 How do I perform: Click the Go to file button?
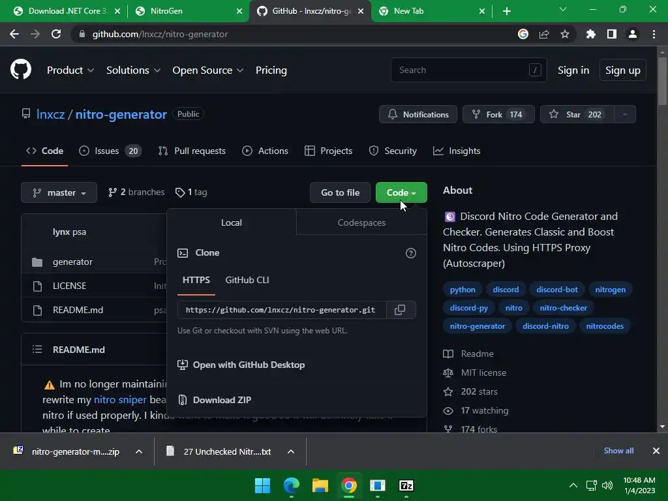click(x=340, y=192)
